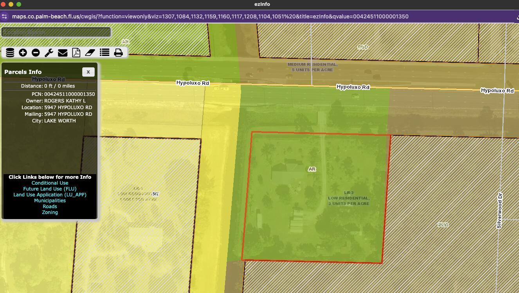Export map using the PDF icon
Viewport: 519px width, 293px height.
click(76, 52)
